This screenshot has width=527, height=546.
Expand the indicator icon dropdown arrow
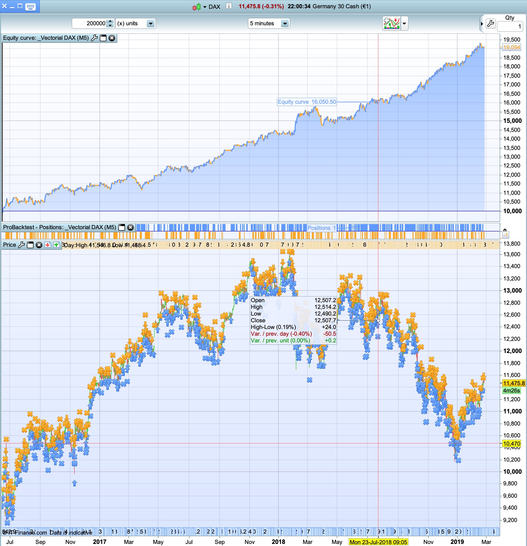(404, 23)
